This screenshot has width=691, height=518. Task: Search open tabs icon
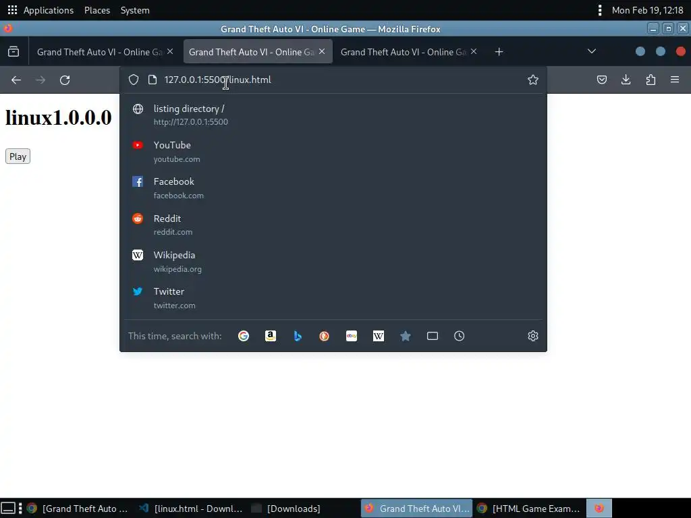pos(433,336)
